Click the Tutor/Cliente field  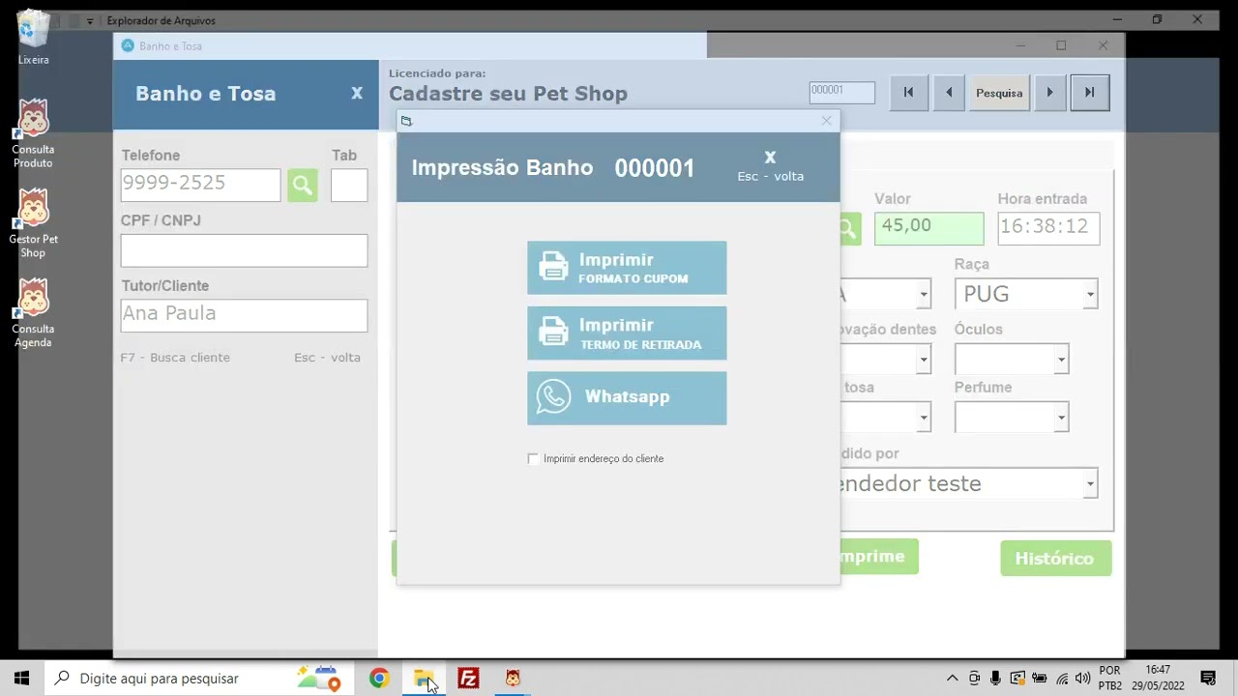pos(244,315)
